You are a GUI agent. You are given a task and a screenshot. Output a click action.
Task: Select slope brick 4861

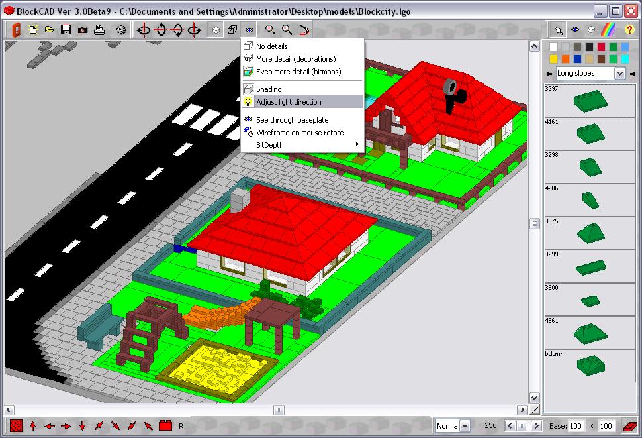pyautogui.click(x=590, y=332)
